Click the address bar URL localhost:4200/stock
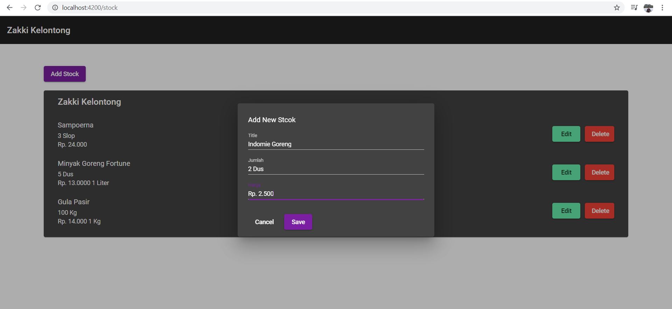672x309 pixels. (90, 7)
